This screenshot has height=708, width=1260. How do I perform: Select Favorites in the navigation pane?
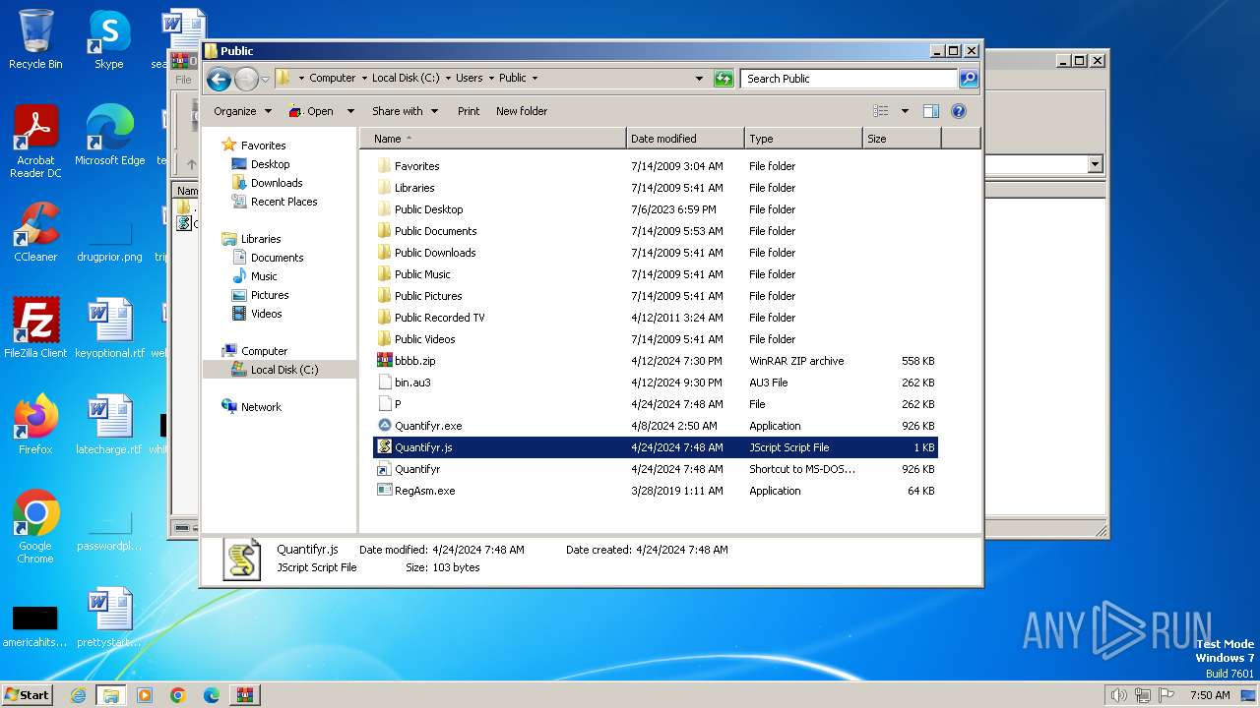[263, 146]
